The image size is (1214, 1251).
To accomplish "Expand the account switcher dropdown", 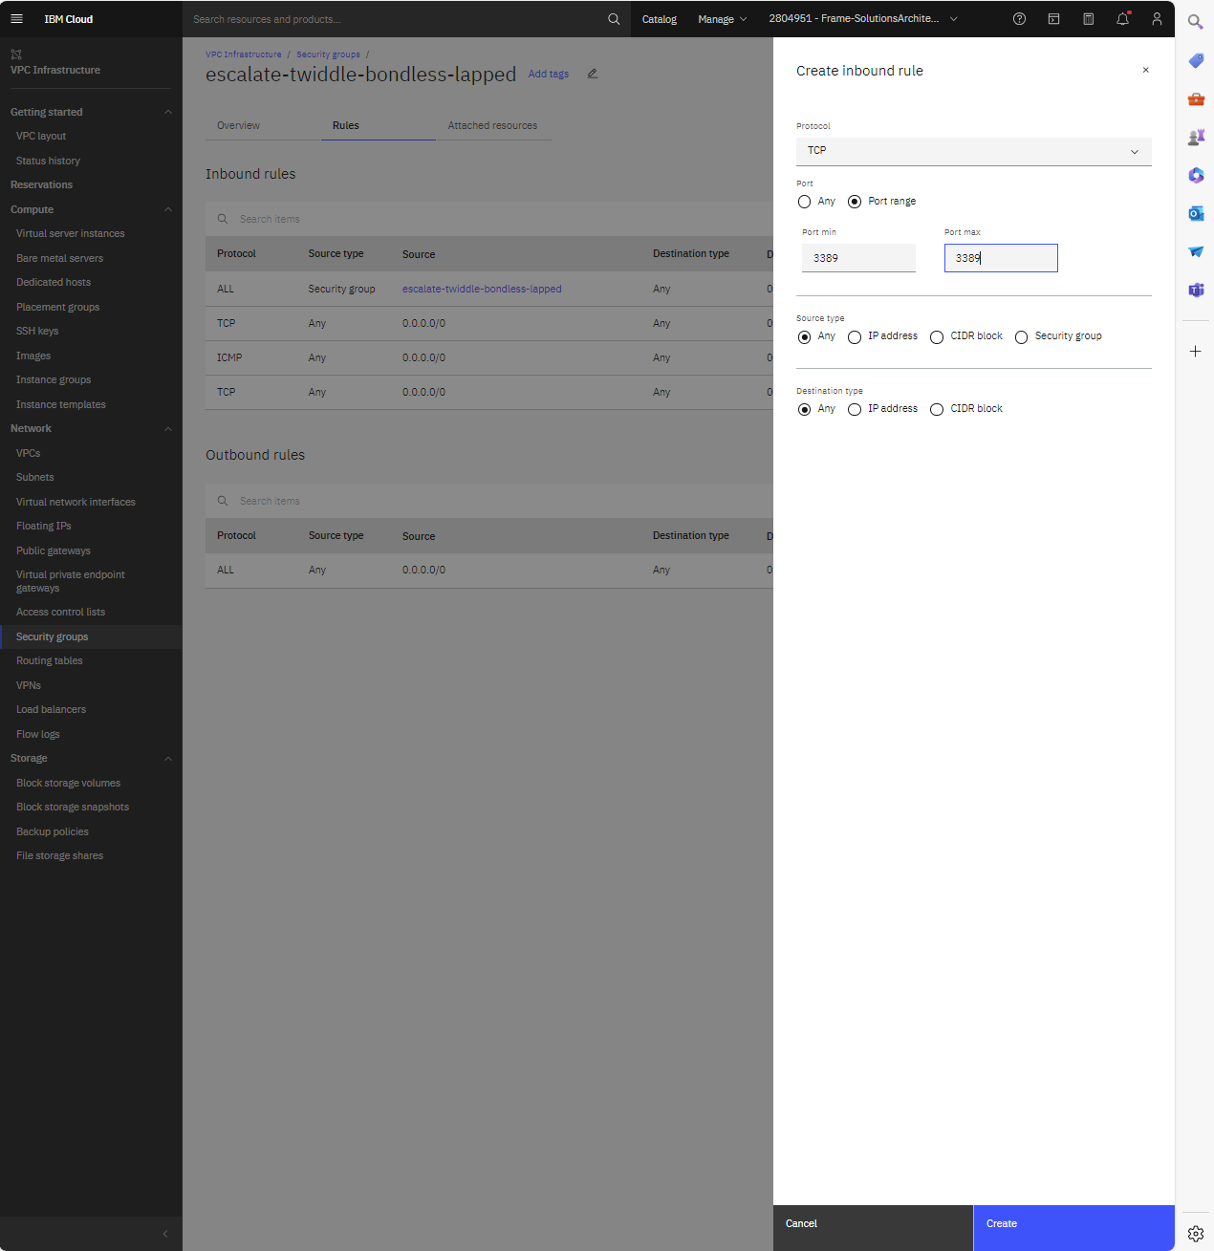I will tap(953, 18).
